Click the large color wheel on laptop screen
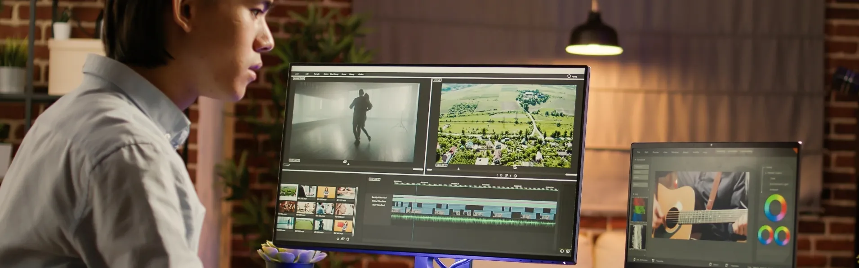The height and width of the screenshot is (268, 859). [x=776, y=207]
